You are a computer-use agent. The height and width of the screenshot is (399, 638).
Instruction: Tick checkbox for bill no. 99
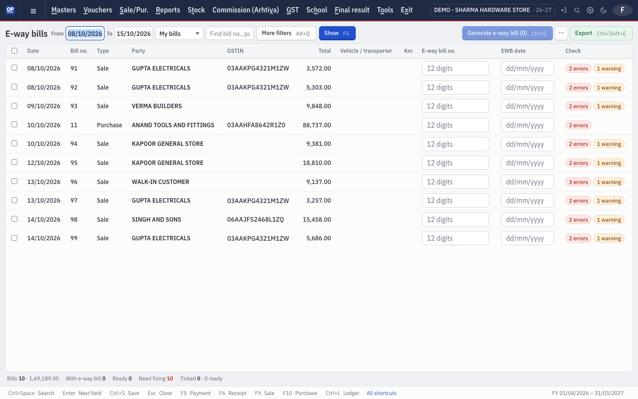pos(15,238)
